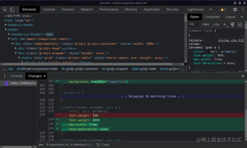Image resolution: width=247 pixels, height=148 pixels.
Task: Collapse the gridjs-container div node
Action: coord(12,44)
